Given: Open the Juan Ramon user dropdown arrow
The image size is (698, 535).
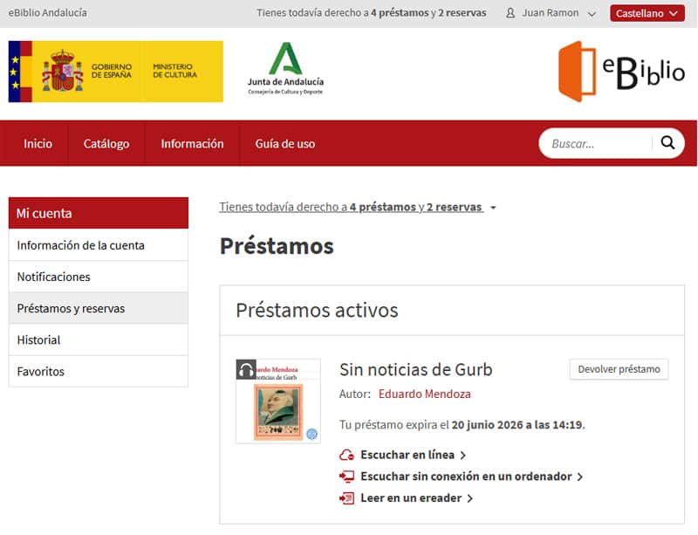Looking at the screenshot, I should (x=592, y=14).
